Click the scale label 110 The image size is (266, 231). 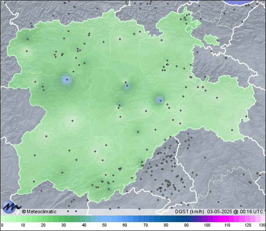pyautogui.click(x=227, y=225)
